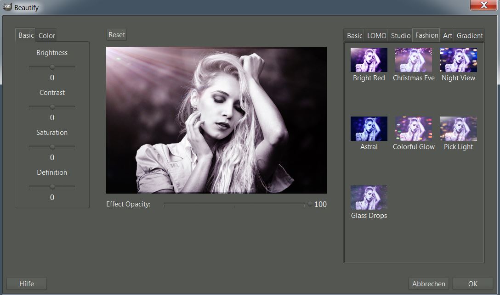Open the Basic effects tab on right

[x=355, y=36]
